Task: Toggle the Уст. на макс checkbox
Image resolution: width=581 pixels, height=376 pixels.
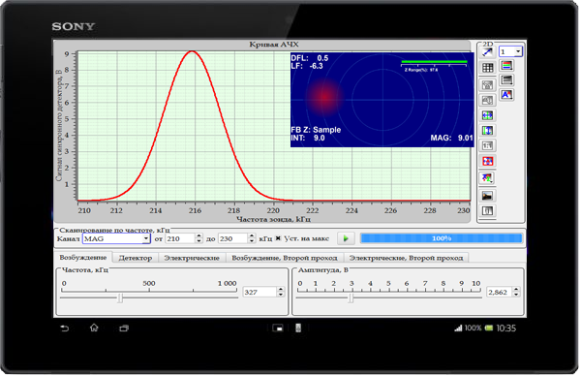Action: 278,238
